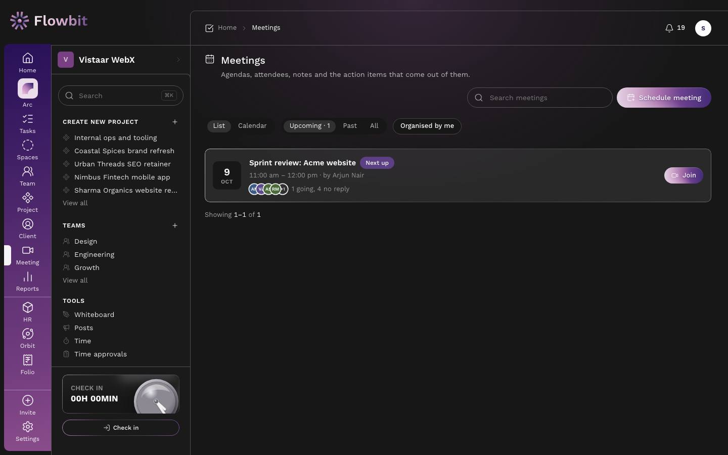Screen dimensions: 728x455
Task: Open the Arc app icon
Action: (x=27, y=93)
